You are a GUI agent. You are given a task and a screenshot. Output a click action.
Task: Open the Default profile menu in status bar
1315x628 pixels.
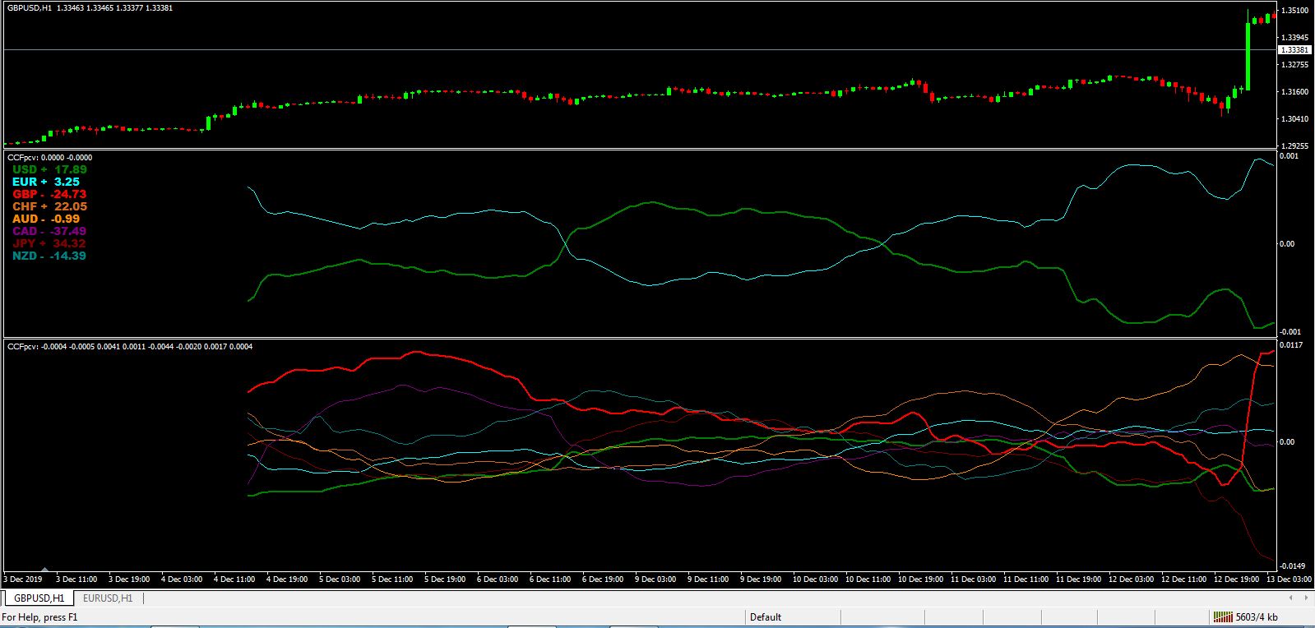point(766,616)
